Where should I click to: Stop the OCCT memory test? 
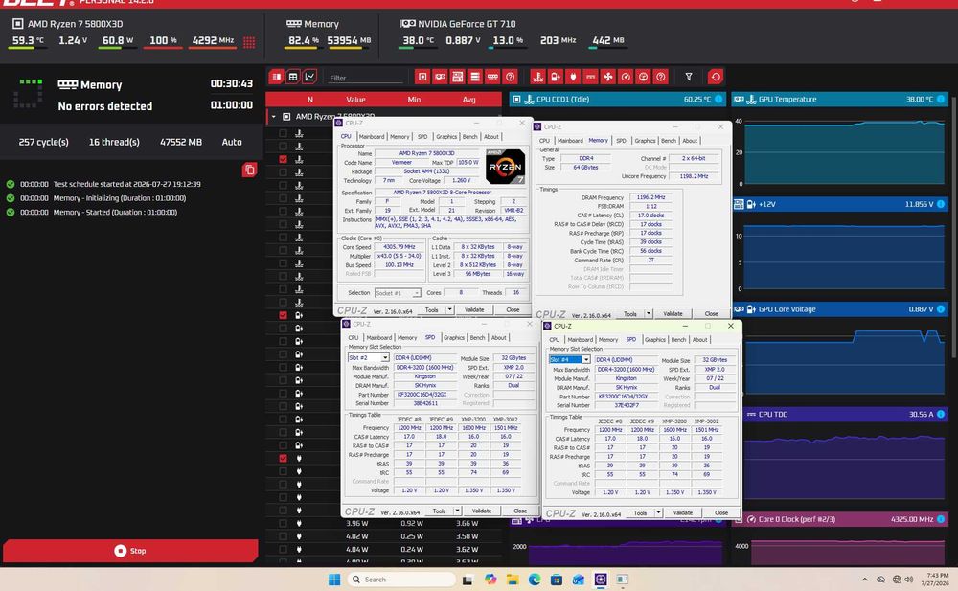130,551
